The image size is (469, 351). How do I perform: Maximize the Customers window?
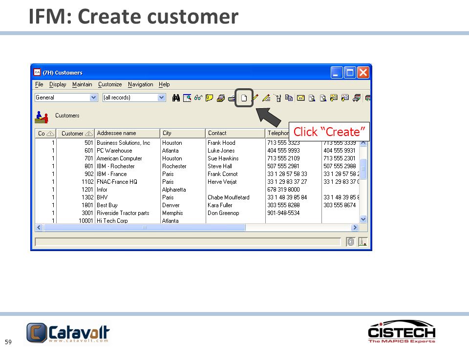(x=350, y=73)
